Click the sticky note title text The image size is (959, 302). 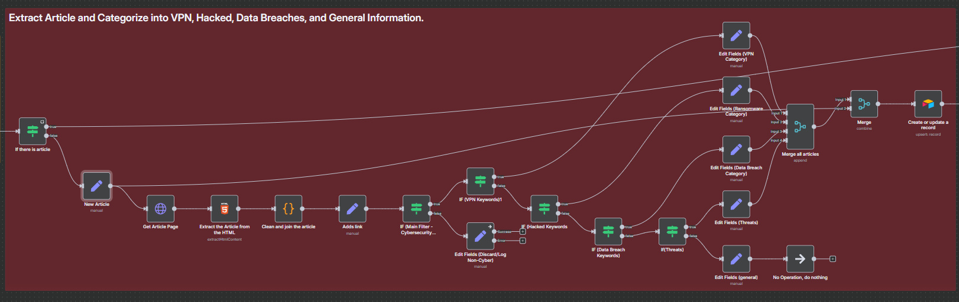pyautogui.click(x=216, y=18)
